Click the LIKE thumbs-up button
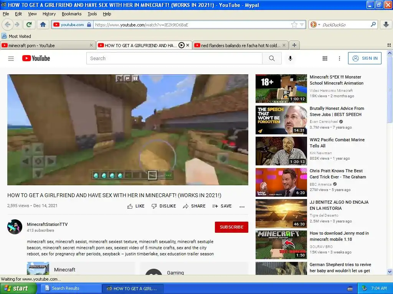This screenshot has height=294, width=393. point(136,206)
